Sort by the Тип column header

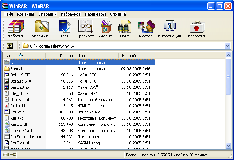[x=97, y=56]
